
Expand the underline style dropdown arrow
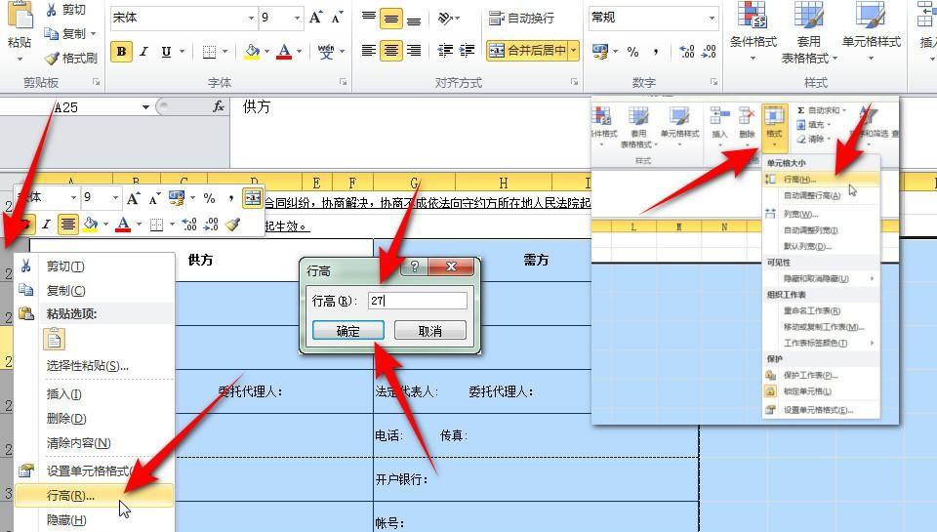tap(182, 52)
